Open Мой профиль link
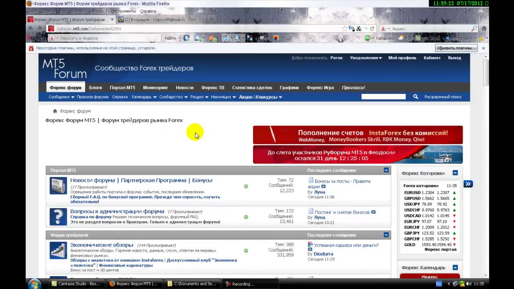Viewport: 514px width, 289px height. [402, 58]
